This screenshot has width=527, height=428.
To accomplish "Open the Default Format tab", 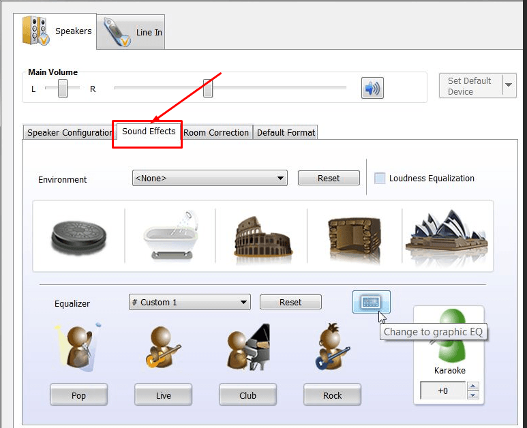I will pos(286,133).
